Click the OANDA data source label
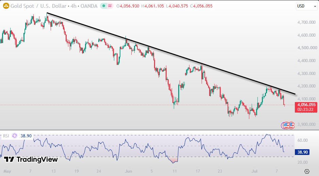Screen dimensions: 319x176 click(89, 6)
